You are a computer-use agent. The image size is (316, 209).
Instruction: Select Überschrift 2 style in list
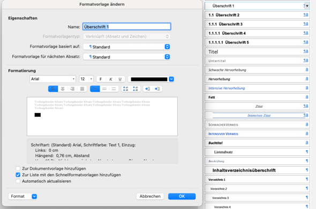pos(257,15)
